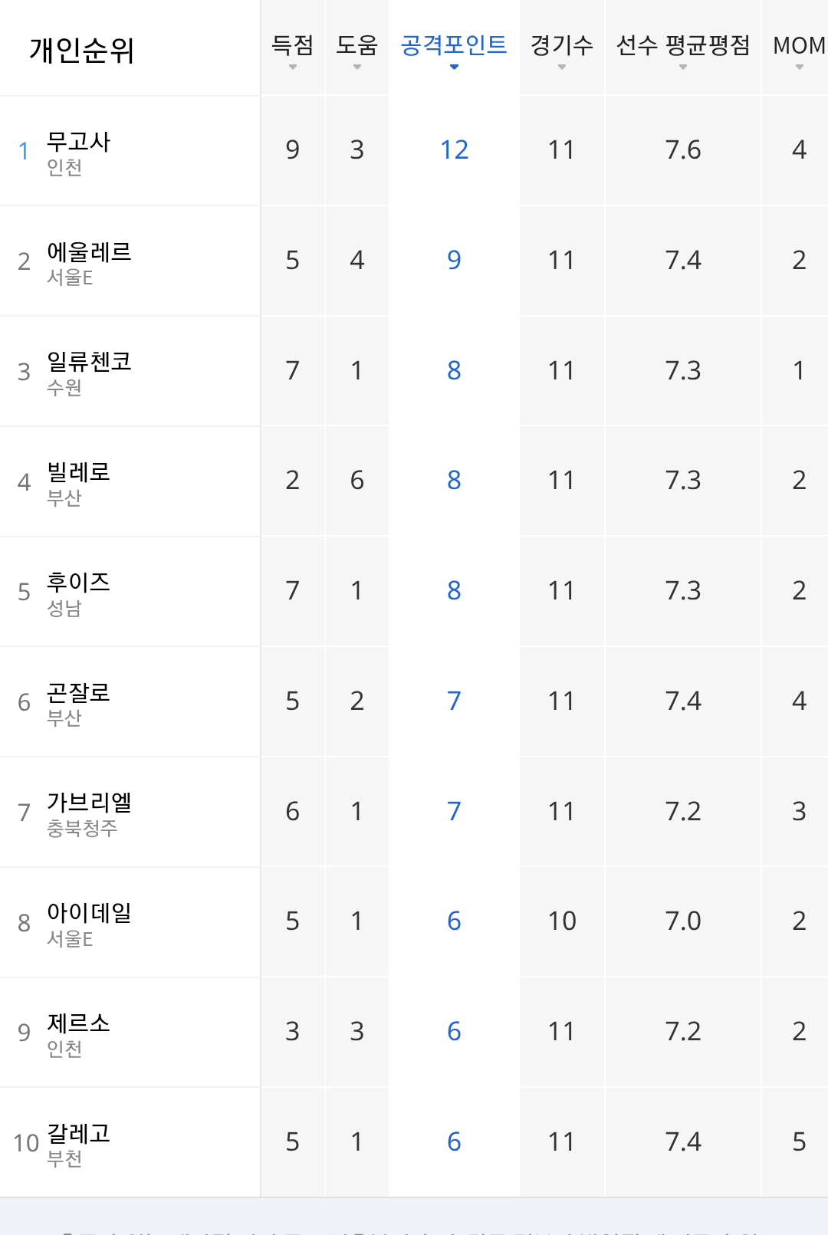828x1235 pixels.
Task: Click the 수원 team label under 일류첸코
Action: [64, 388]
